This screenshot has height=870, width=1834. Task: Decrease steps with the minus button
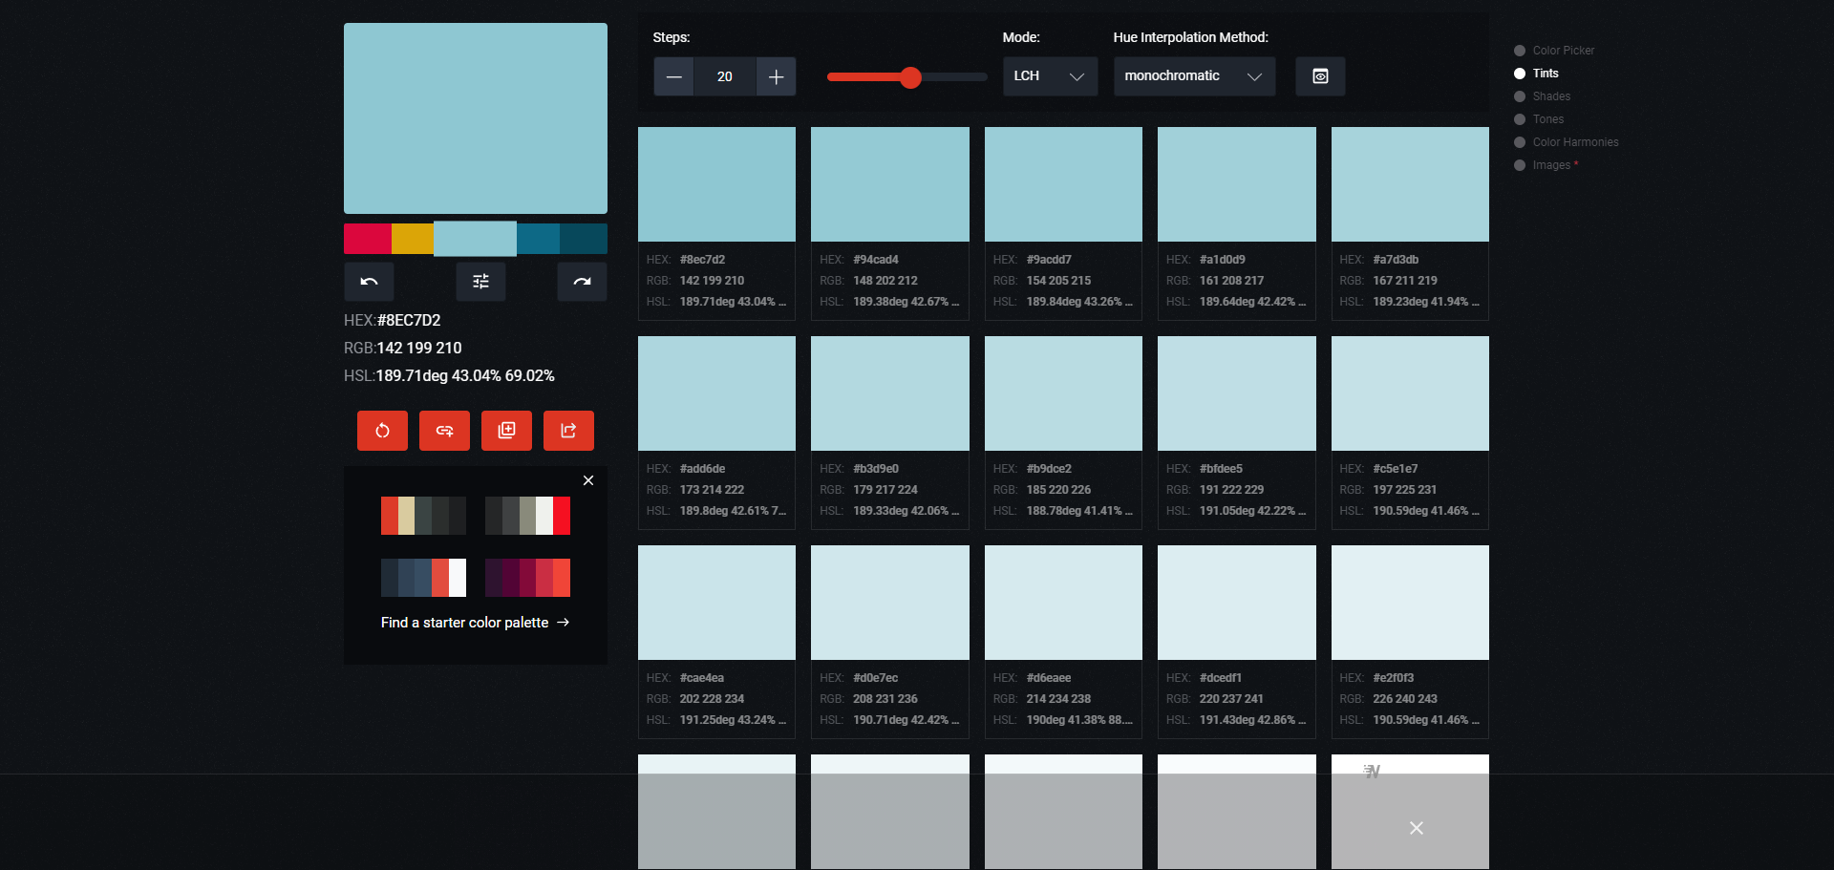coord(673,76)
